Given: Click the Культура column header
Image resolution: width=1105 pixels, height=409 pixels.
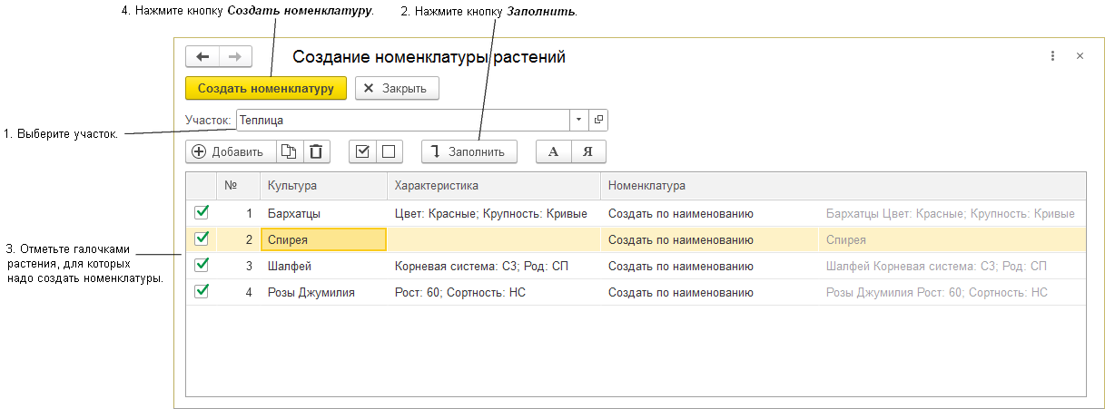Looking at the screenshot, I should tap(322, 186).
